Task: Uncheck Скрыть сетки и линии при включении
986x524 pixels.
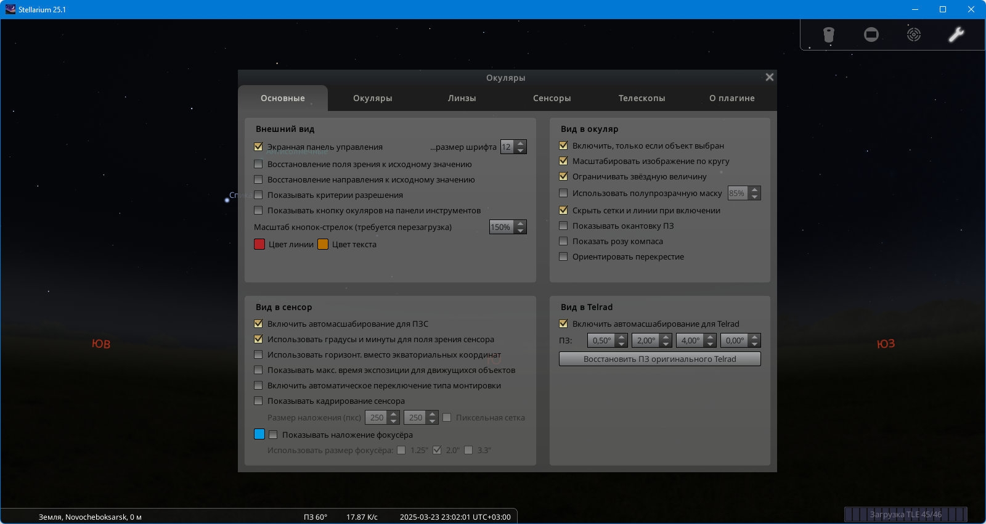Action: (x=563, y=210)
